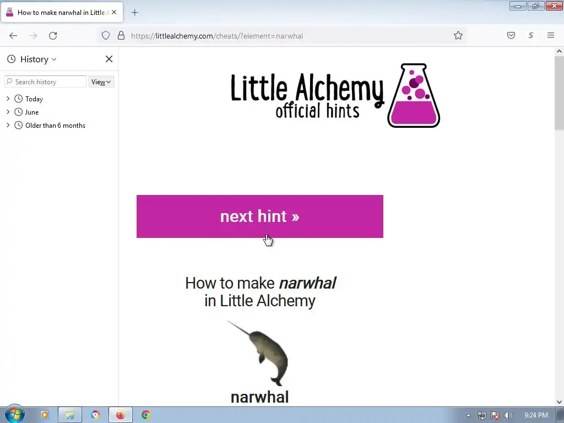Screen dimensions: 564x423
Task: Open Firefox from the taskbar
Action: point(120,415)
